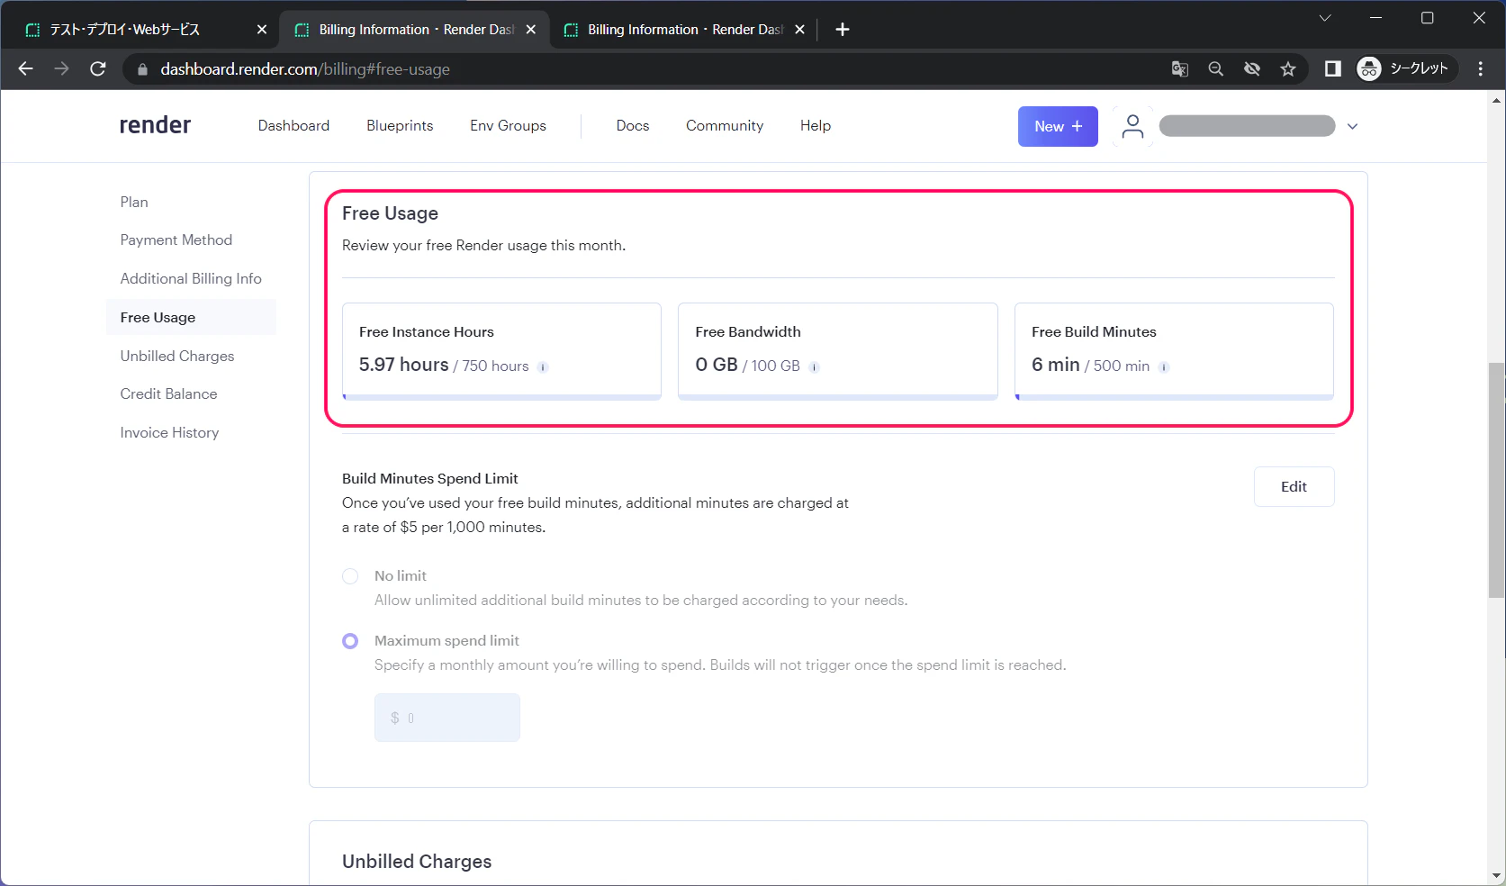Select the Maximum spend limit radio

click(x=350, y=641)
